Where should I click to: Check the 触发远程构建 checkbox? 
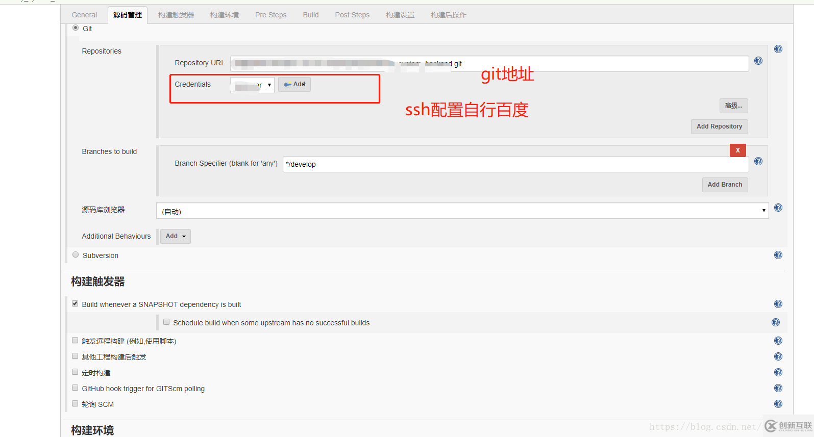tap(75, 341)
